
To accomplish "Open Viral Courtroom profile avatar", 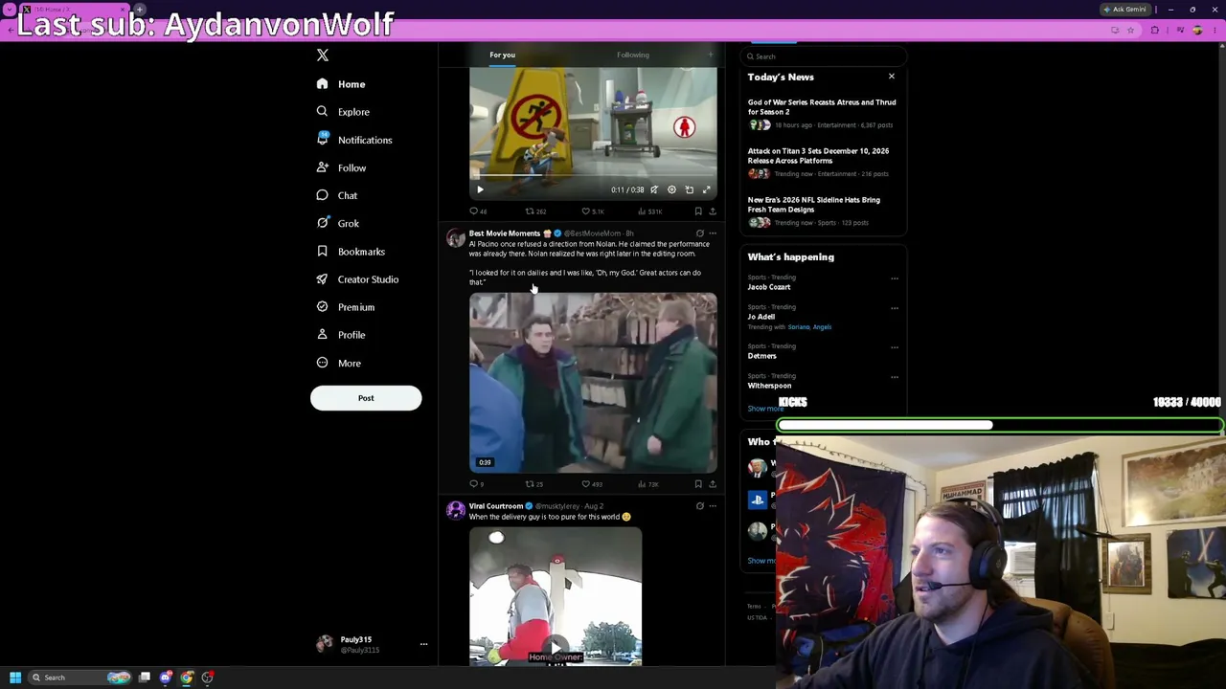I will (456, 510).
